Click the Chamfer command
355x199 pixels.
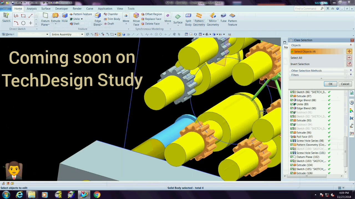click(x=111, y=14)
